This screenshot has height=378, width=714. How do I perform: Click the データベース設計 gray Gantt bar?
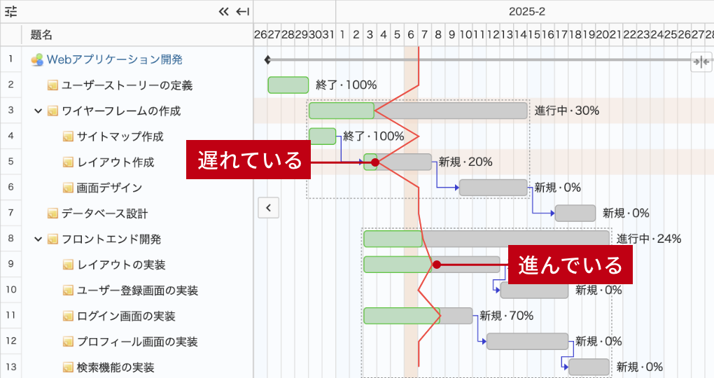575,213
